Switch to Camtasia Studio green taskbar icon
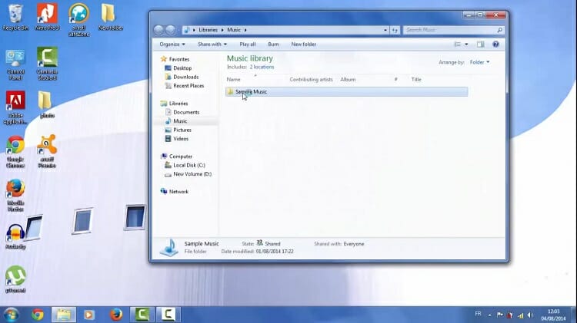Screen dimensions: 577x323 tap(142, 315)
